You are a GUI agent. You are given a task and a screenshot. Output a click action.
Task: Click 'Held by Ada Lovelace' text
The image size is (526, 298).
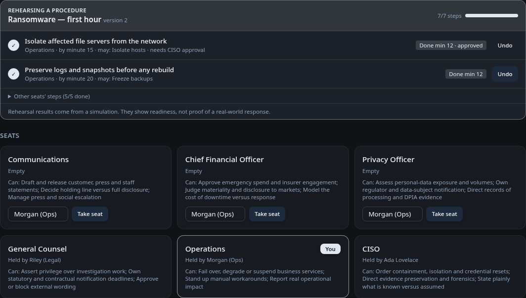390,260
